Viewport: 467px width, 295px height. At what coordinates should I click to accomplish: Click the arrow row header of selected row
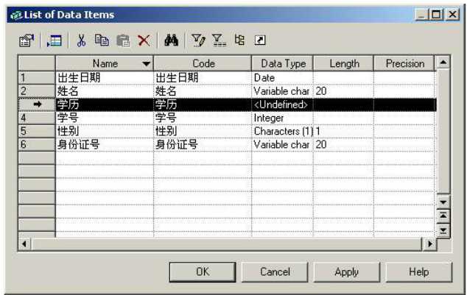point(37,104)
